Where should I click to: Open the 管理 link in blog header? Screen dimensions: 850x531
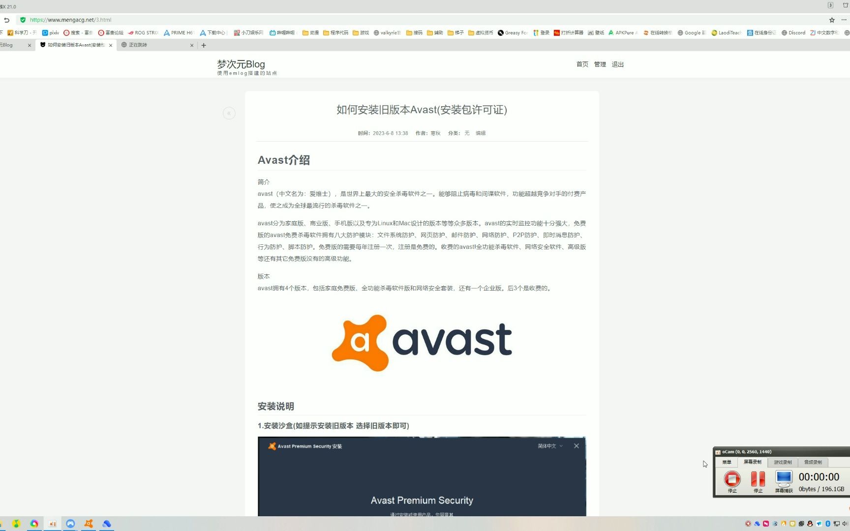click(x=600, y=64)
